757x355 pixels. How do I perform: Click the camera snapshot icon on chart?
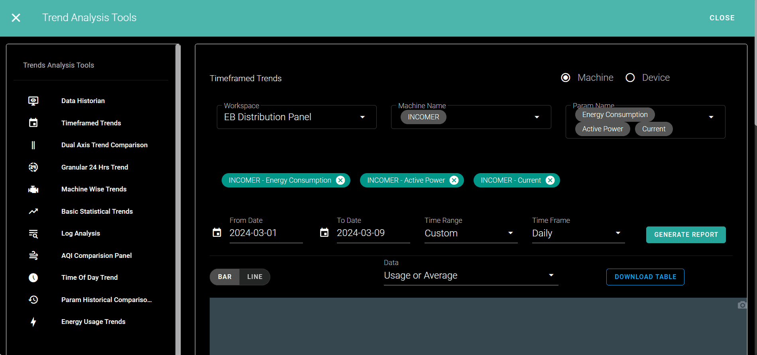pos(742,305)
